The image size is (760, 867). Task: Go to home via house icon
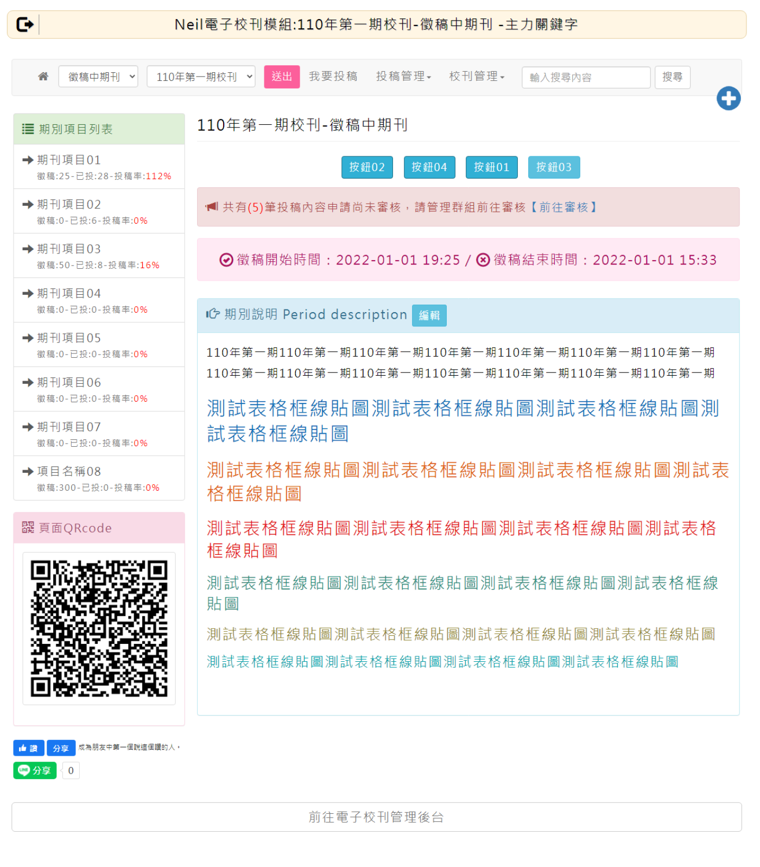(43, 77)
